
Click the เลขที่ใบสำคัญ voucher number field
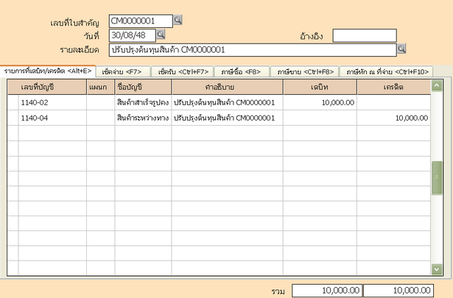[x=140, y=21]
